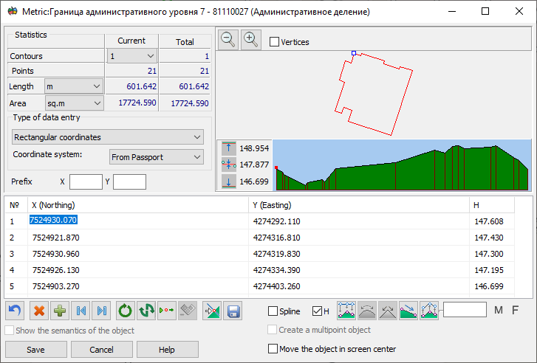Image resolution: width=537 pixels, height=363 pixels.
Task: Click the zoom out magnifier icon
Action: [229, 41]
